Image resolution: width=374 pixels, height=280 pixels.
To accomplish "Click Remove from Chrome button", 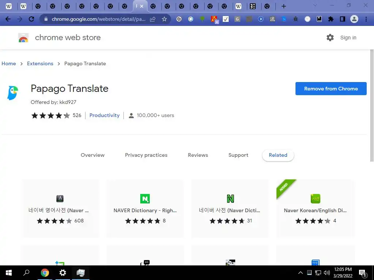I will pyautogui.click(x=331, y=89).
